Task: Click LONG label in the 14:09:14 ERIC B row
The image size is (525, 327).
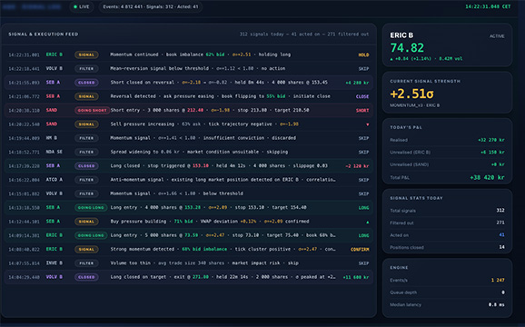Action: 363,235
